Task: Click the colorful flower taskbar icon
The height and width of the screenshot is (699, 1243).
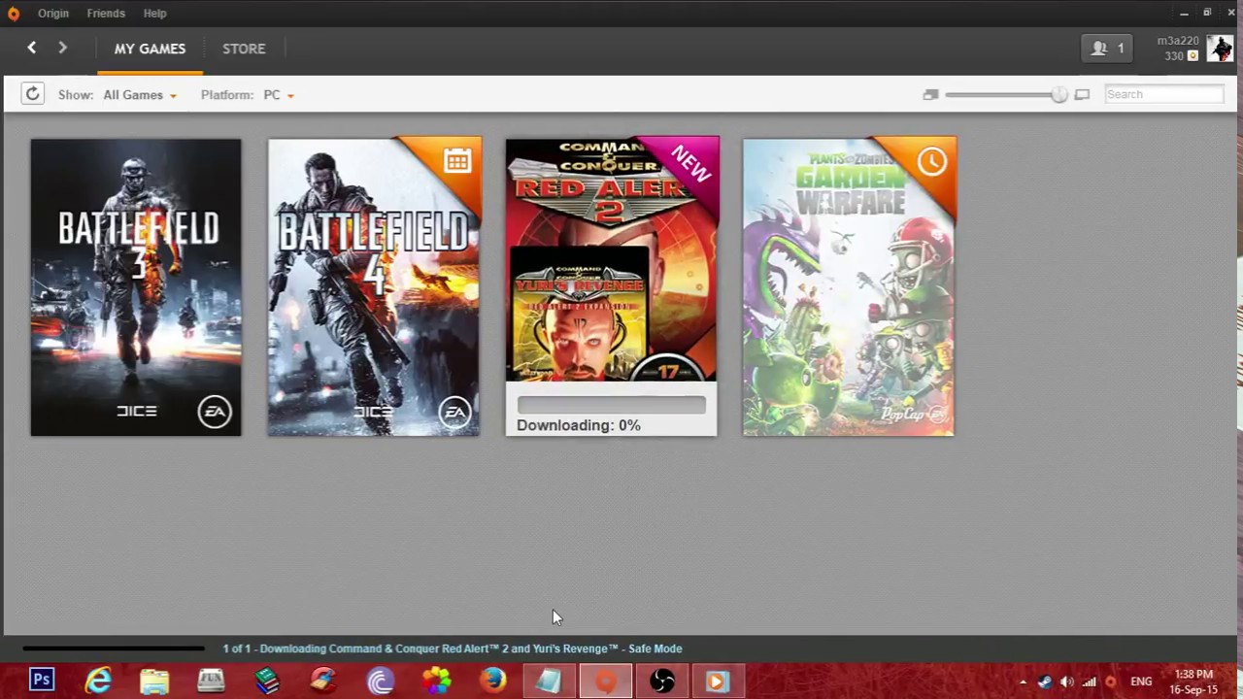Action: coord(436,681)
